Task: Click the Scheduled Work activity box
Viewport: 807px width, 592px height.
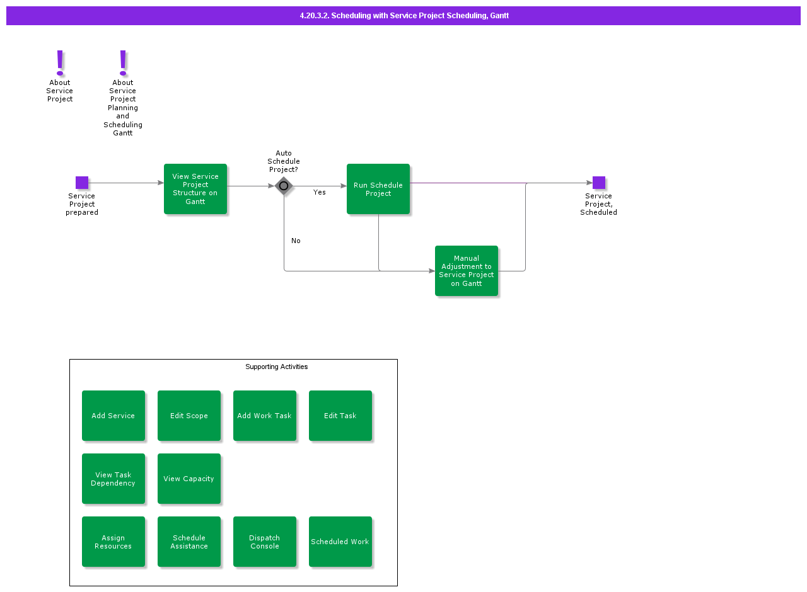Action: (340, 542)
